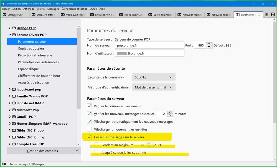Open the Édition menu

point(16,9)
